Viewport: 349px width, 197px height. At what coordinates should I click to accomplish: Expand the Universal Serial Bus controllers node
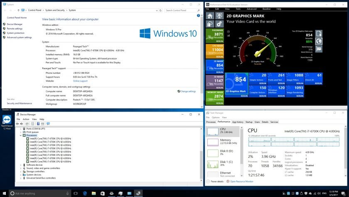[x=21, y=178]
